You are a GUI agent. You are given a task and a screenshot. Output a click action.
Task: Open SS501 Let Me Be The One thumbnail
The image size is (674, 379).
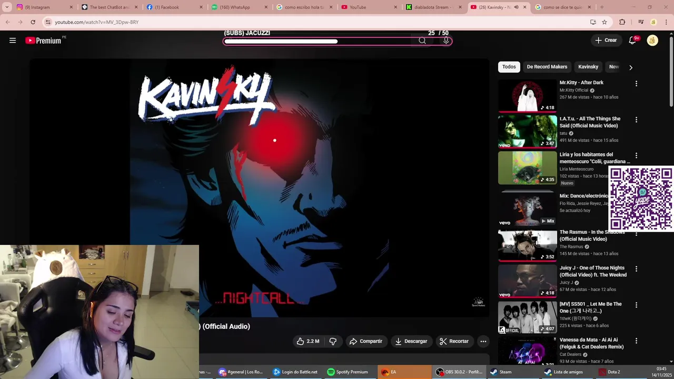pyautogui.click(x=527, y=317)
